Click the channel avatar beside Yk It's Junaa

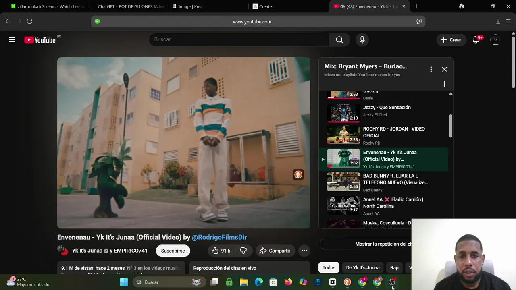coord(62,251)
